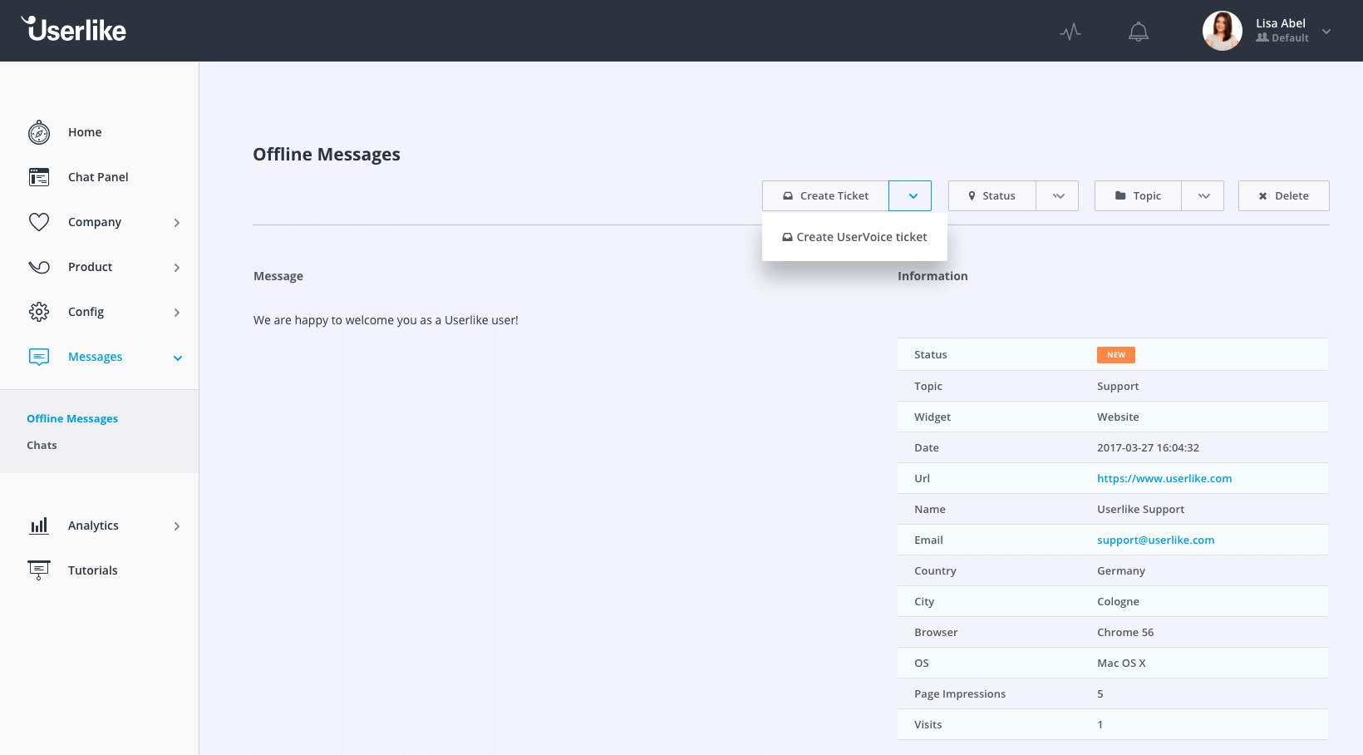Collapse the Messages submenu chevron
Viewport: 1363px width, 755px height.
177,358
